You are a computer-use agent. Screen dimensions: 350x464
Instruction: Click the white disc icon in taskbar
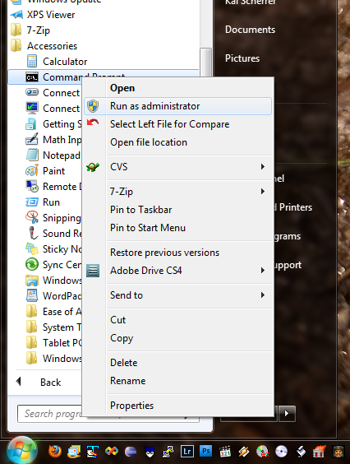[281, 452]
